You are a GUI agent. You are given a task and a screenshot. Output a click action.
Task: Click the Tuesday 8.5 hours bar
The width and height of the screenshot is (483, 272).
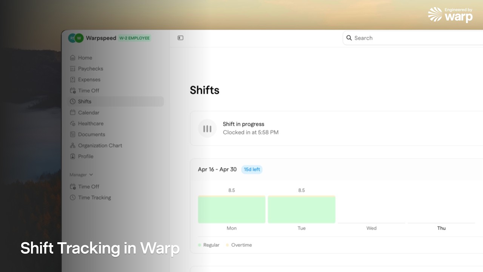click(301, 209)
